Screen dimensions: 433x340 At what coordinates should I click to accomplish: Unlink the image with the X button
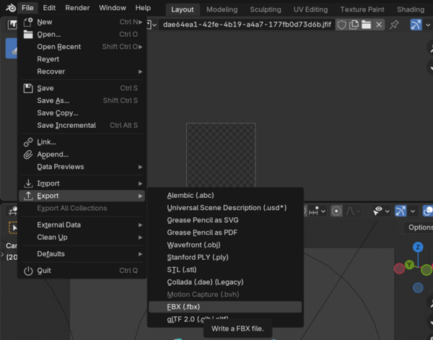tap(379, 25)
